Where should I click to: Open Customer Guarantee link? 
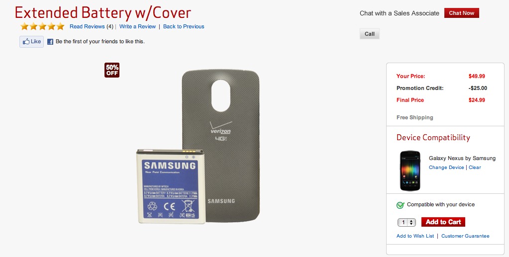coord(465,236)
